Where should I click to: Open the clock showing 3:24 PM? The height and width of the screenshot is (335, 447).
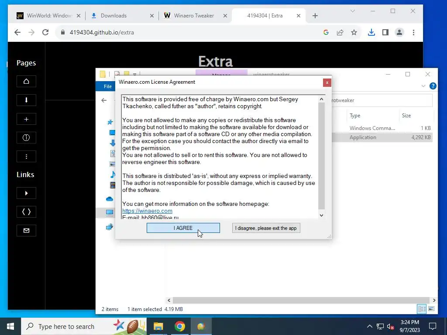[409, 326]
